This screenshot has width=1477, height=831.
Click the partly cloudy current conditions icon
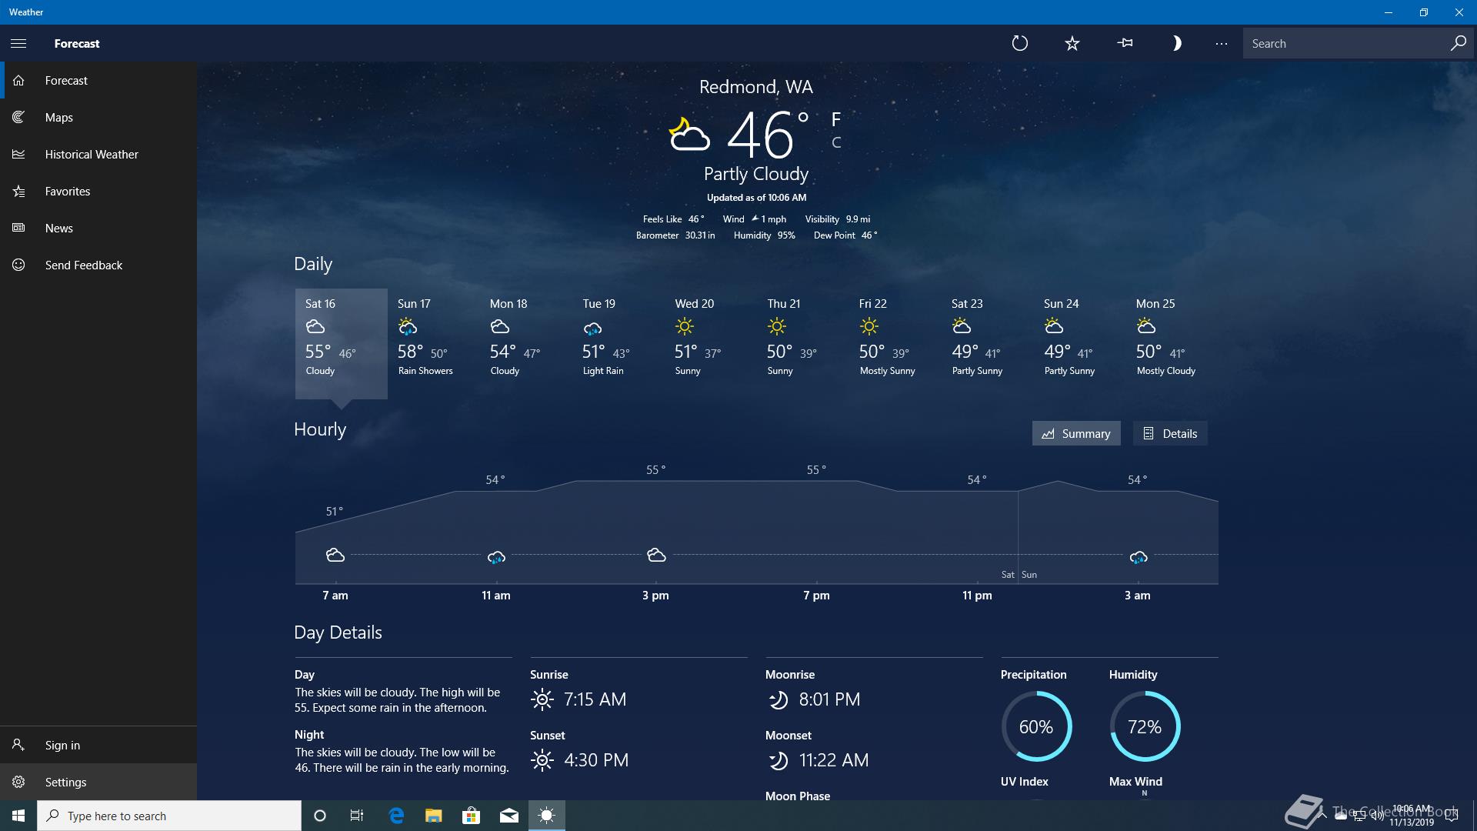pyautogui.click(x=688, y=135)
